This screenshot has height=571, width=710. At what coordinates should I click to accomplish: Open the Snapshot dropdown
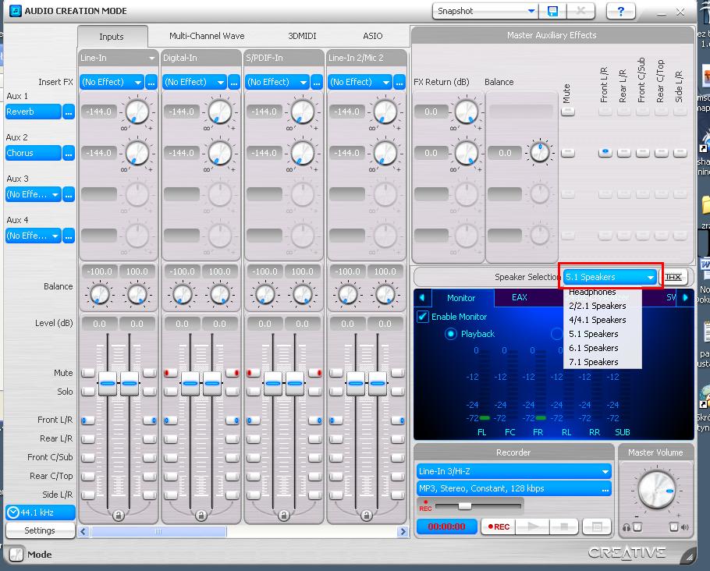pos(531,11)
